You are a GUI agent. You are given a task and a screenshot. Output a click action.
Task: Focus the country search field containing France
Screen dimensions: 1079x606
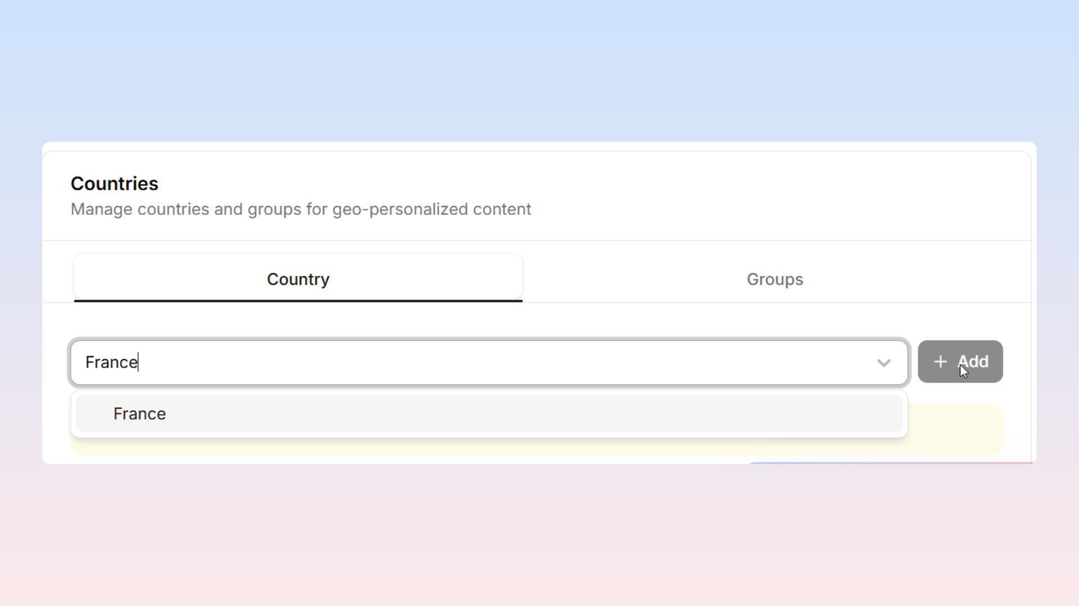click(489, 362)
